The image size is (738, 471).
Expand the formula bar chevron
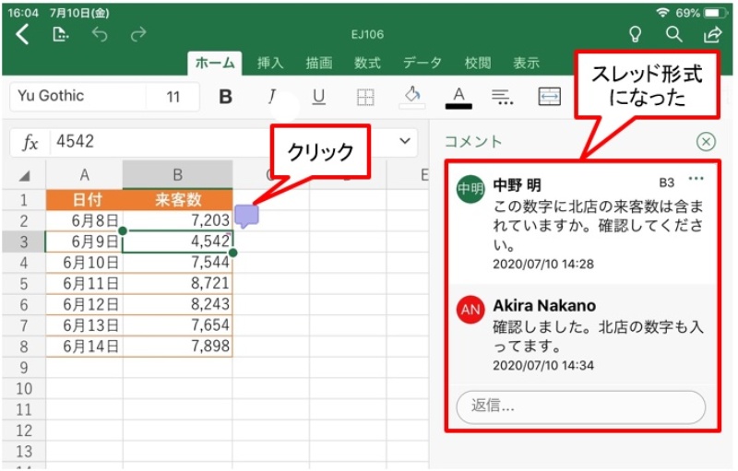403,141
